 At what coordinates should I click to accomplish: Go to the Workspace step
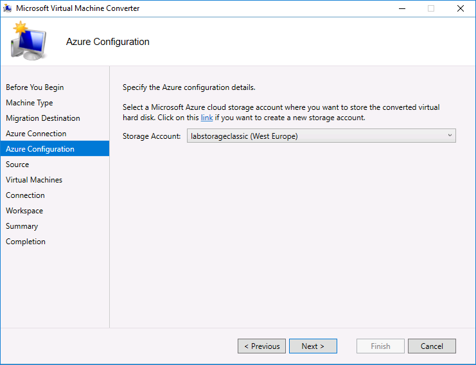(24, 211)
